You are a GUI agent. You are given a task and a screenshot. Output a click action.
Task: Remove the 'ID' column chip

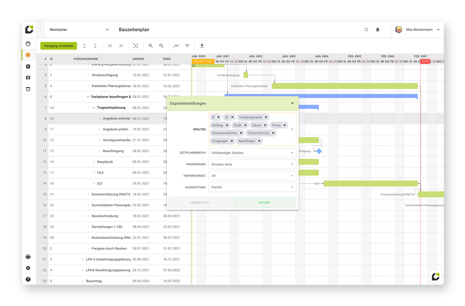click(232, 117)
